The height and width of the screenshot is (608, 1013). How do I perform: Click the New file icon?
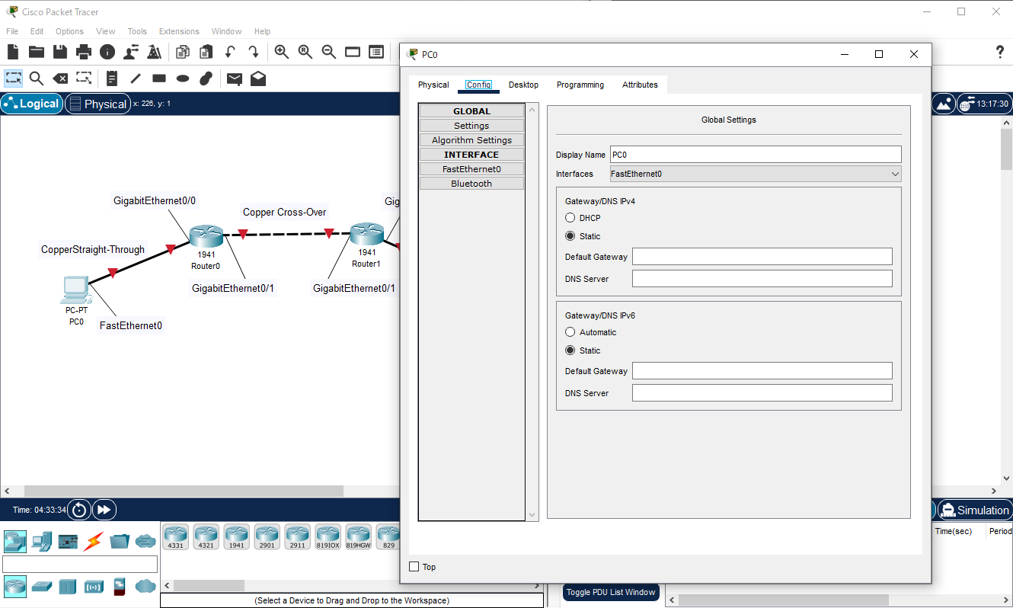(x=13, y=52)
